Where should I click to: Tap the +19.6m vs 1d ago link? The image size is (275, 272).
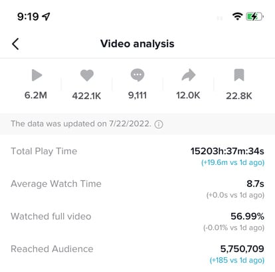pos(232,162)
